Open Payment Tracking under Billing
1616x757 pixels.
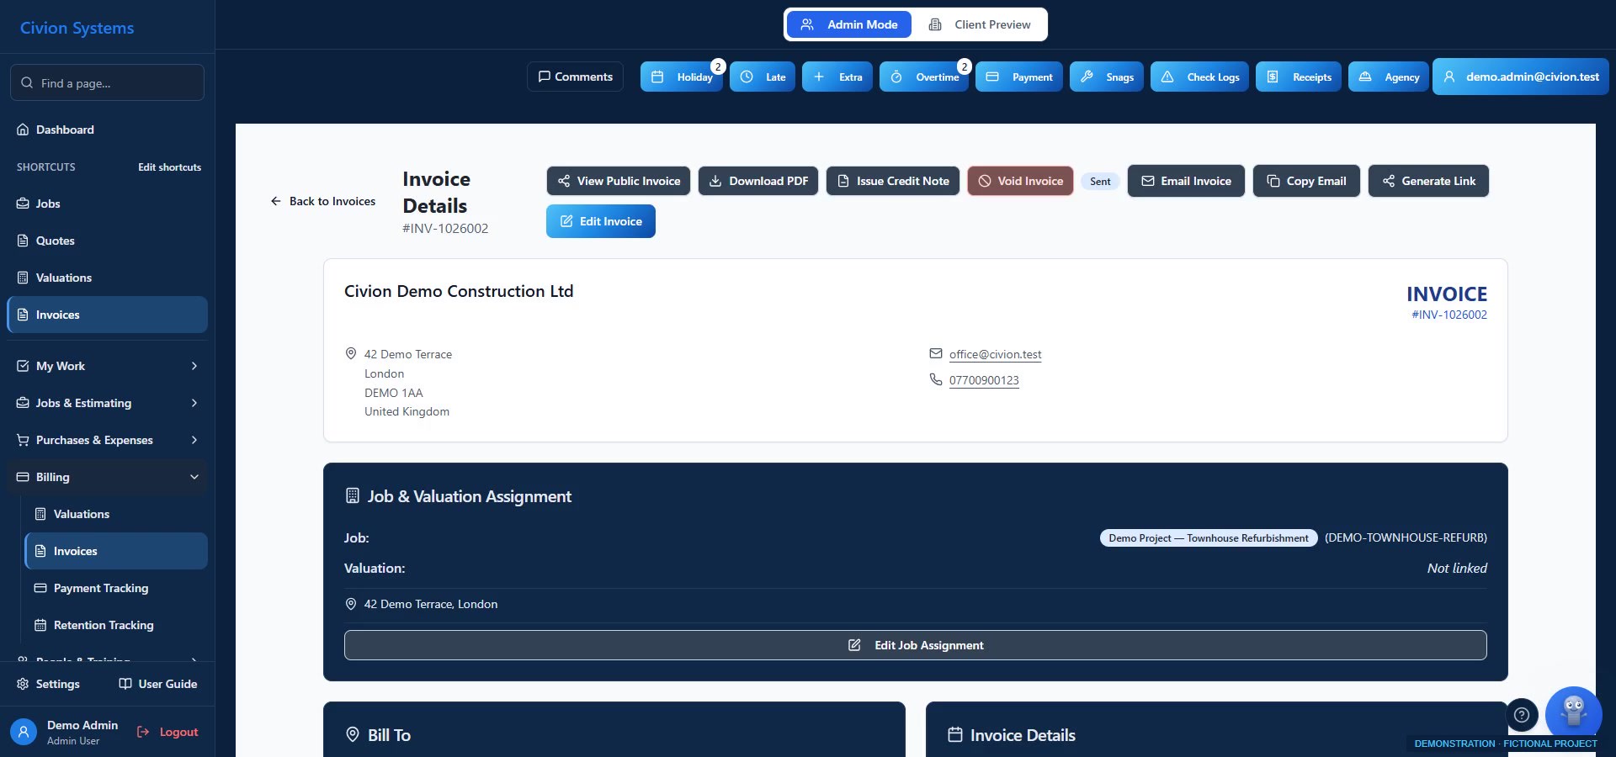tap(116, 588)
